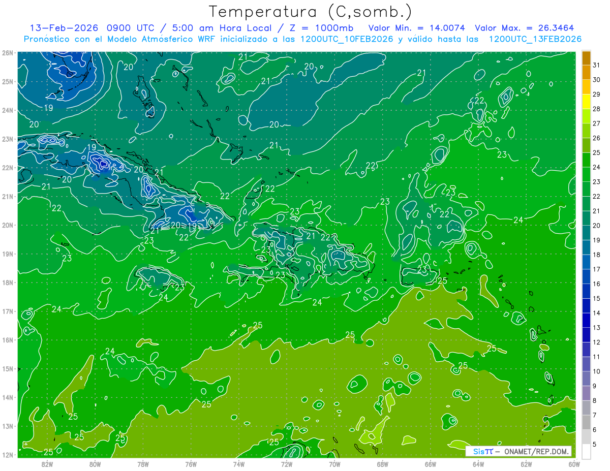The image size is (610, 471).
Task: Click the '14N' latitude axis label
Action: (7, 397)
